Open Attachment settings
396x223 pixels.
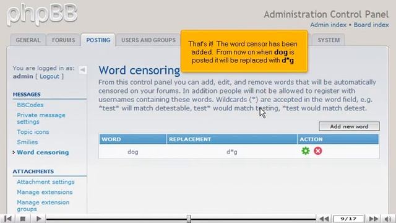click(46, 182)
